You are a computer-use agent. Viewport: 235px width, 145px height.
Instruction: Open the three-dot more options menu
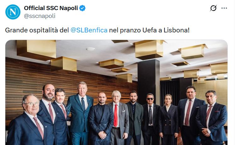pos(224,8)
